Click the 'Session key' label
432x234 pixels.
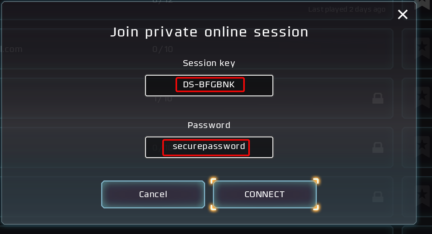(209, 63)
